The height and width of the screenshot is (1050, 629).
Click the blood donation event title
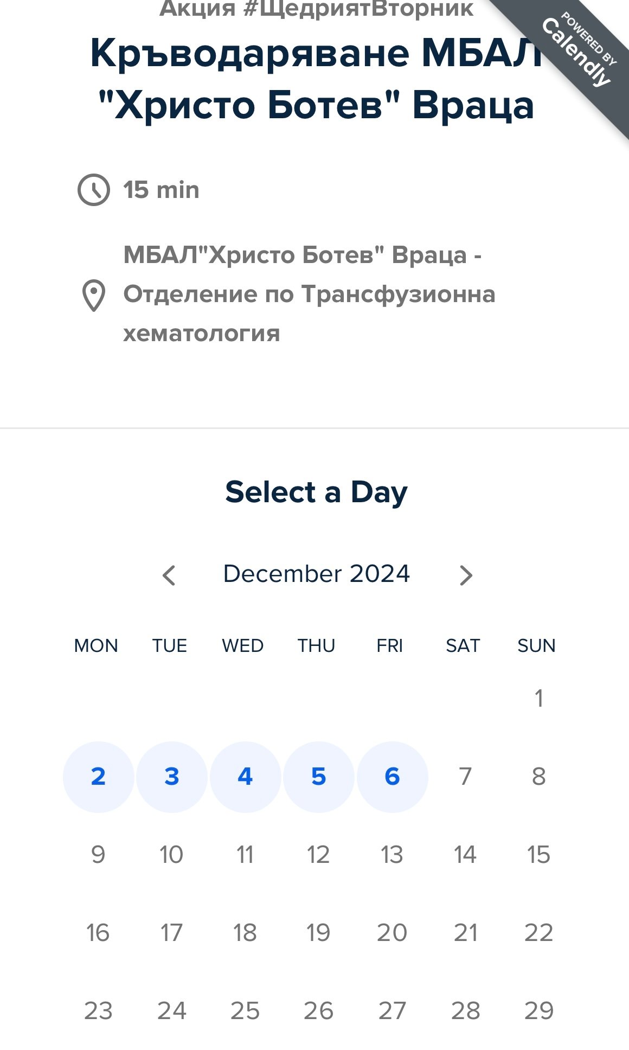(316, 79)
